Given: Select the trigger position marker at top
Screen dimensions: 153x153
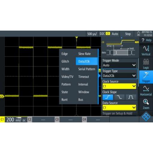Looking at the screenshot, I should pos(76,38).
